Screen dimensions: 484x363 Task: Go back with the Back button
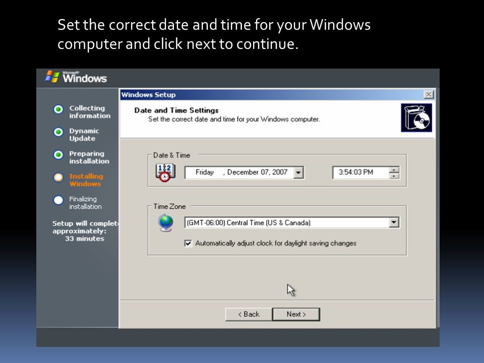point(249,314)
